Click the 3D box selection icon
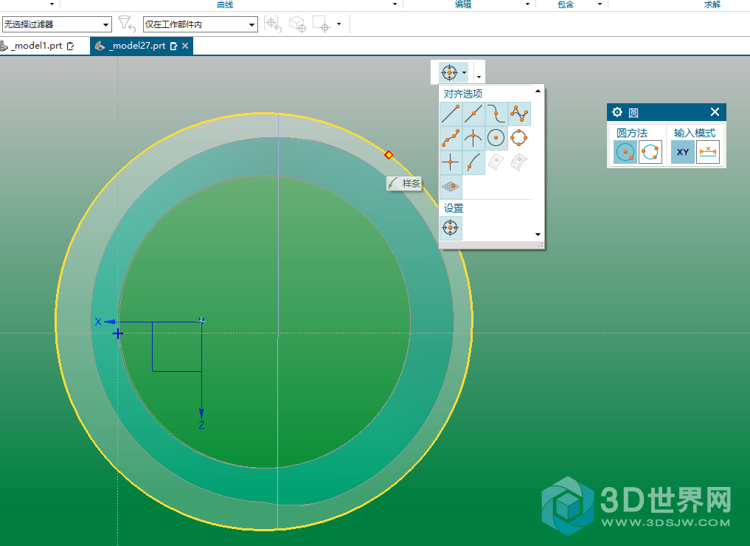This screenshot has width=750, height=546. coord(297,24)
